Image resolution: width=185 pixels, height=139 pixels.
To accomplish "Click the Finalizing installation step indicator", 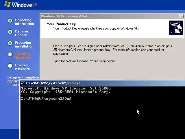I will [x=10, y=66].
